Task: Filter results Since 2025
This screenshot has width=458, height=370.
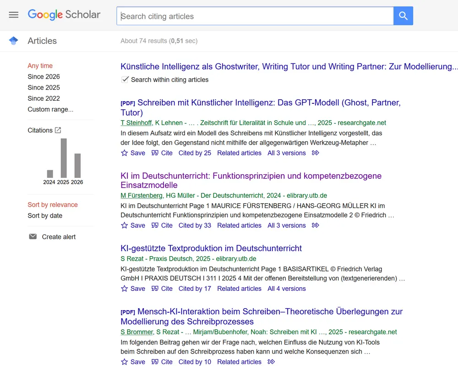Action: (44, 87)
